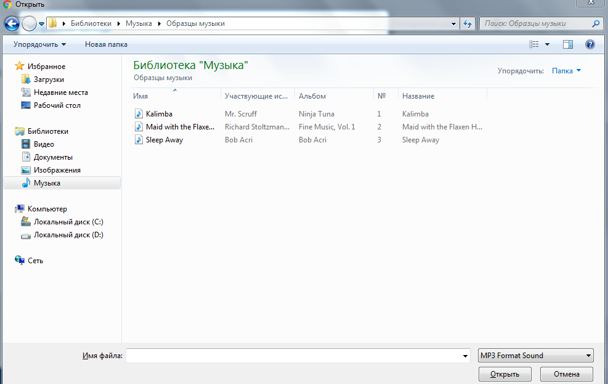
Task: Select Избранное in the navigation pane
Action: pyautogui.click(x=46, y=67)
